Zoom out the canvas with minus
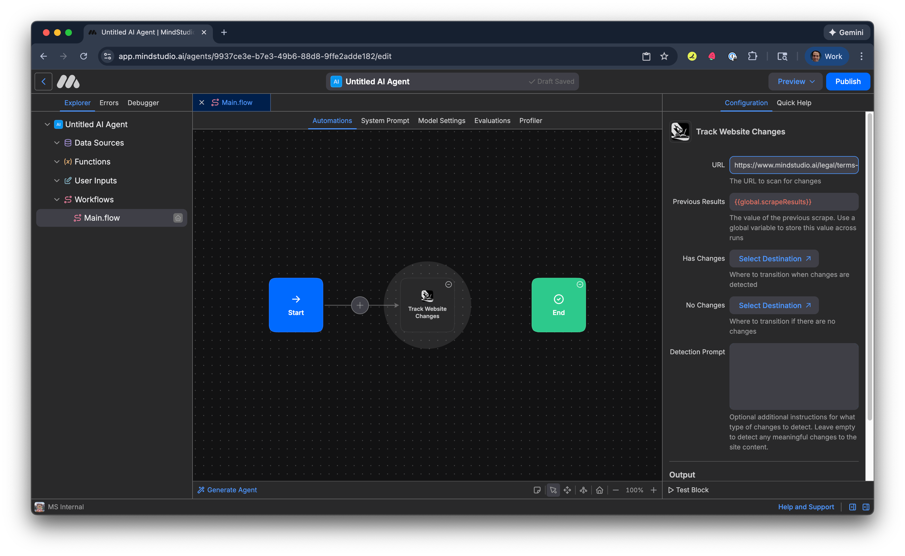The width and height of the screenshot is (905, 556). (x=616, y=490)
